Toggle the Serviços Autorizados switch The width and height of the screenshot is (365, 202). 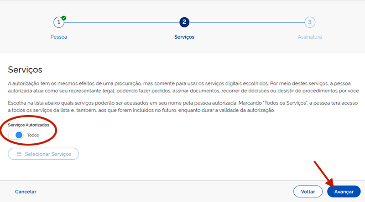pyautogui.click(x=16, y=135)
